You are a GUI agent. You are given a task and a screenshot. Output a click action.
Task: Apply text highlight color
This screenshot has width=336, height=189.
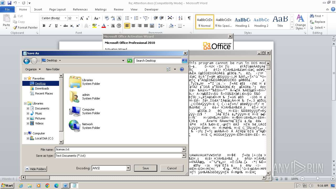[94, 26]
